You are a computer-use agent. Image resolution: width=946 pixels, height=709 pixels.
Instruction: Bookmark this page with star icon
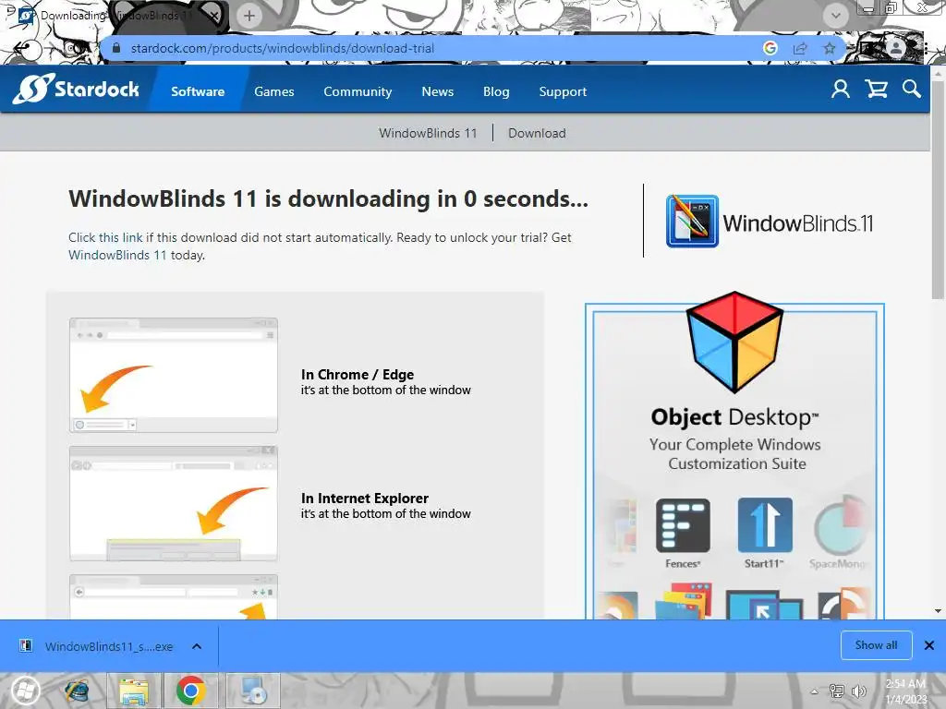pos(830,48)
